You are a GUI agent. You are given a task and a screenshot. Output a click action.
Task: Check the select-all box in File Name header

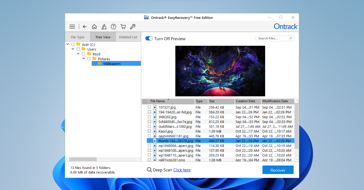[145, 101]
